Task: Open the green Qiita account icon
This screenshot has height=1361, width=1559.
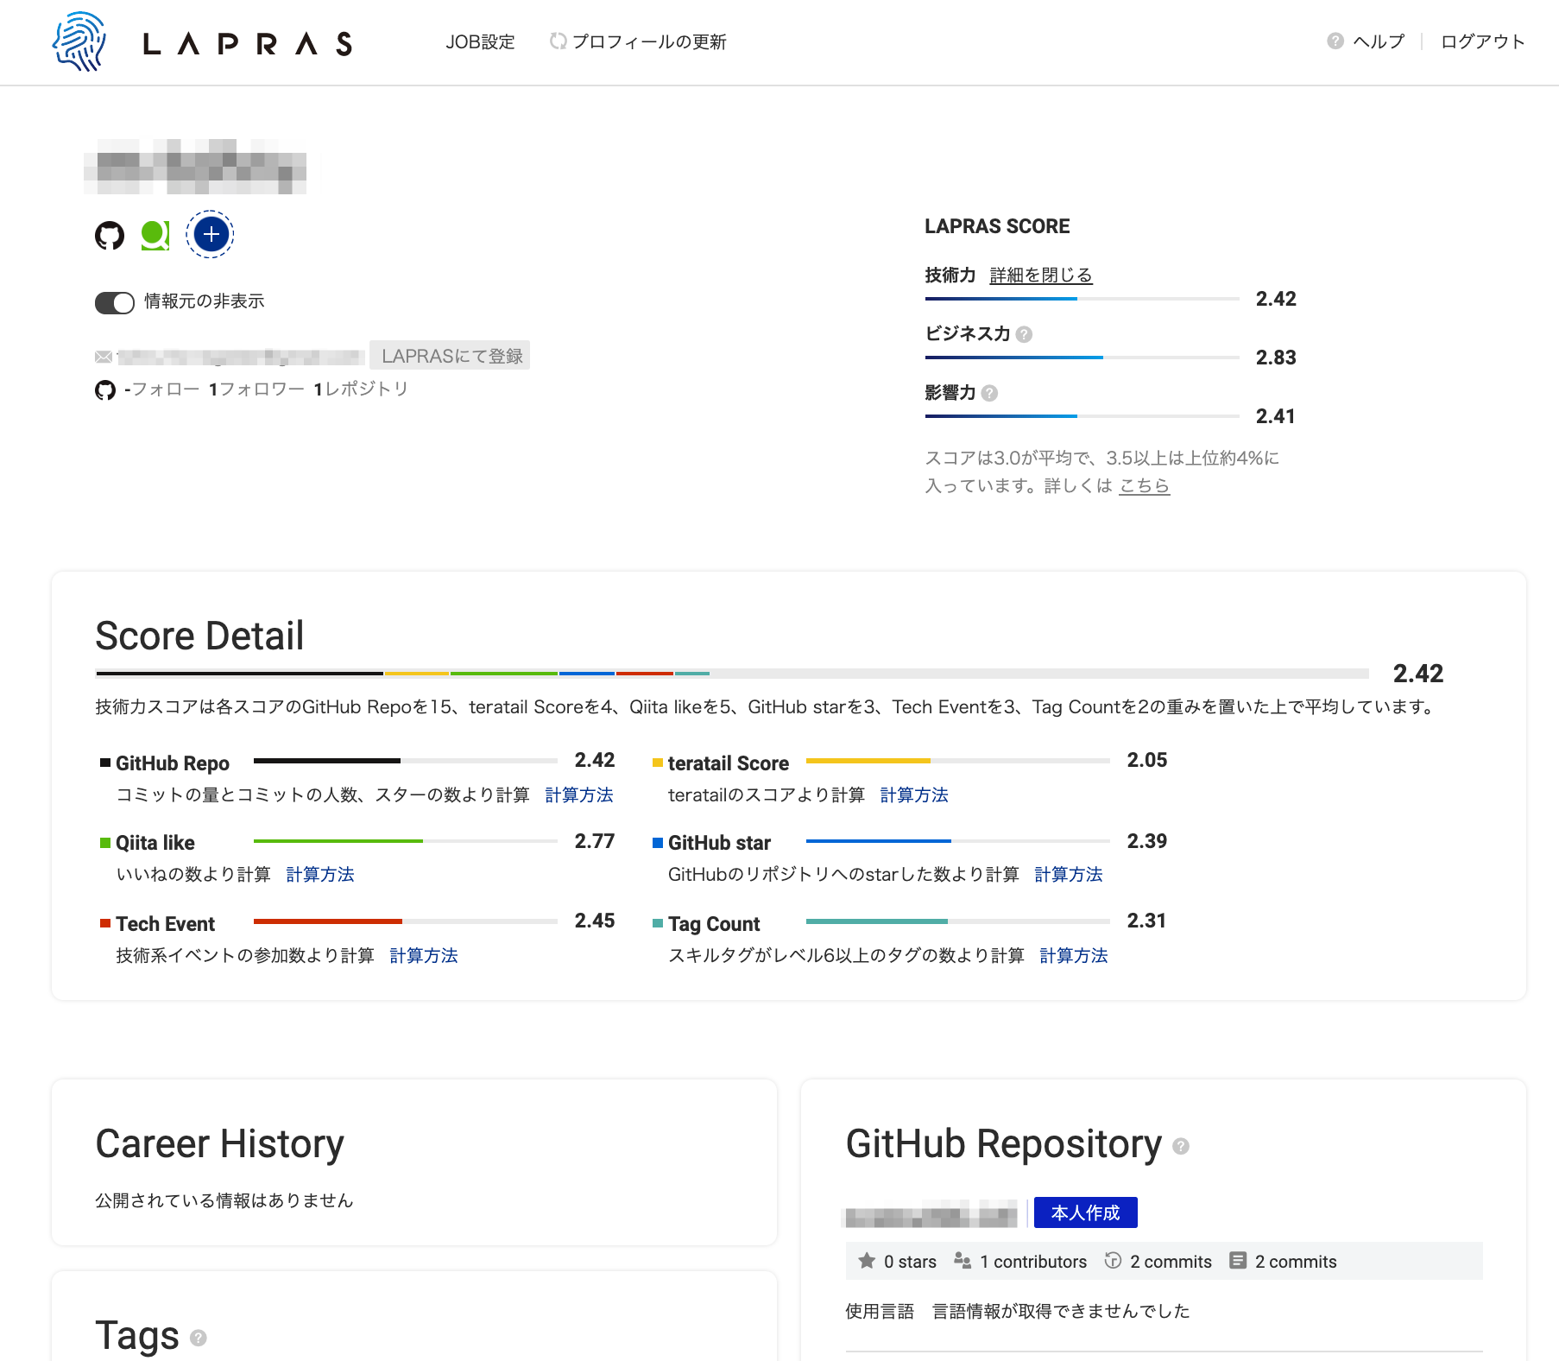Action: click(155, 235)
